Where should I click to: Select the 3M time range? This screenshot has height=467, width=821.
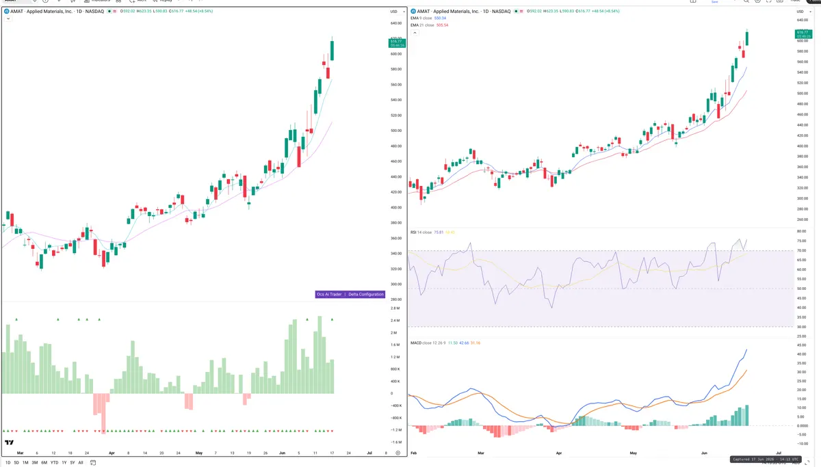click(x=35, y=462)
